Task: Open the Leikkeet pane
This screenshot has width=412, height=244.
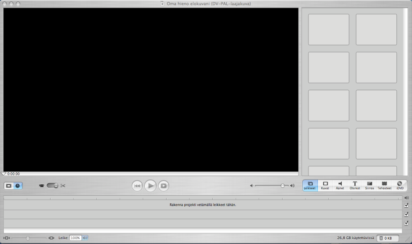Action: pyautogui.click(x=310, y=185)
